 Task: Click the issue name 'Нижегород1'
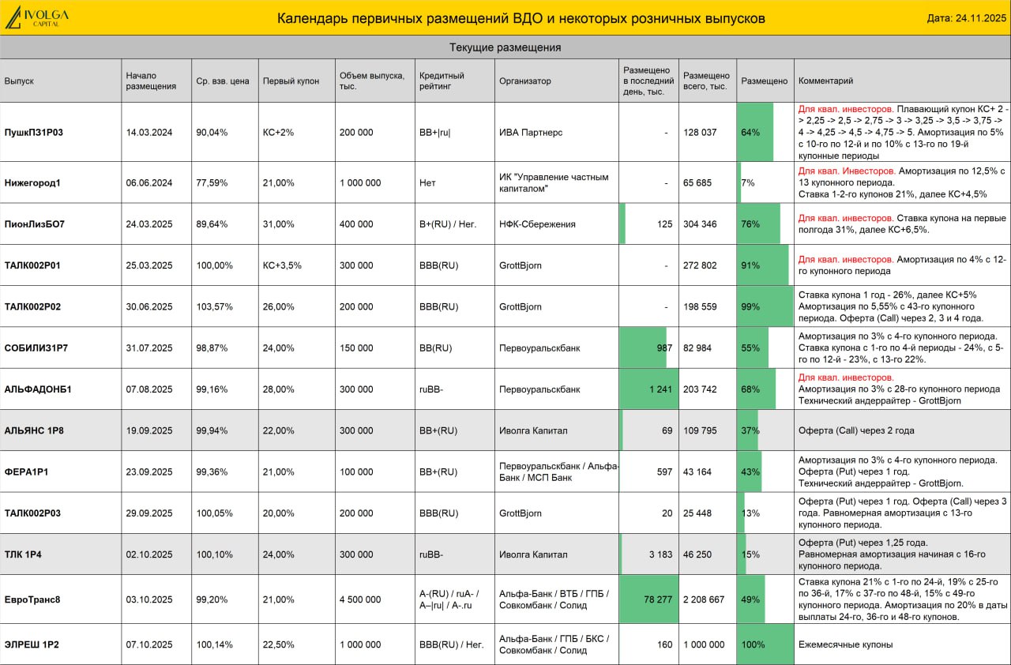coord(32,183)
